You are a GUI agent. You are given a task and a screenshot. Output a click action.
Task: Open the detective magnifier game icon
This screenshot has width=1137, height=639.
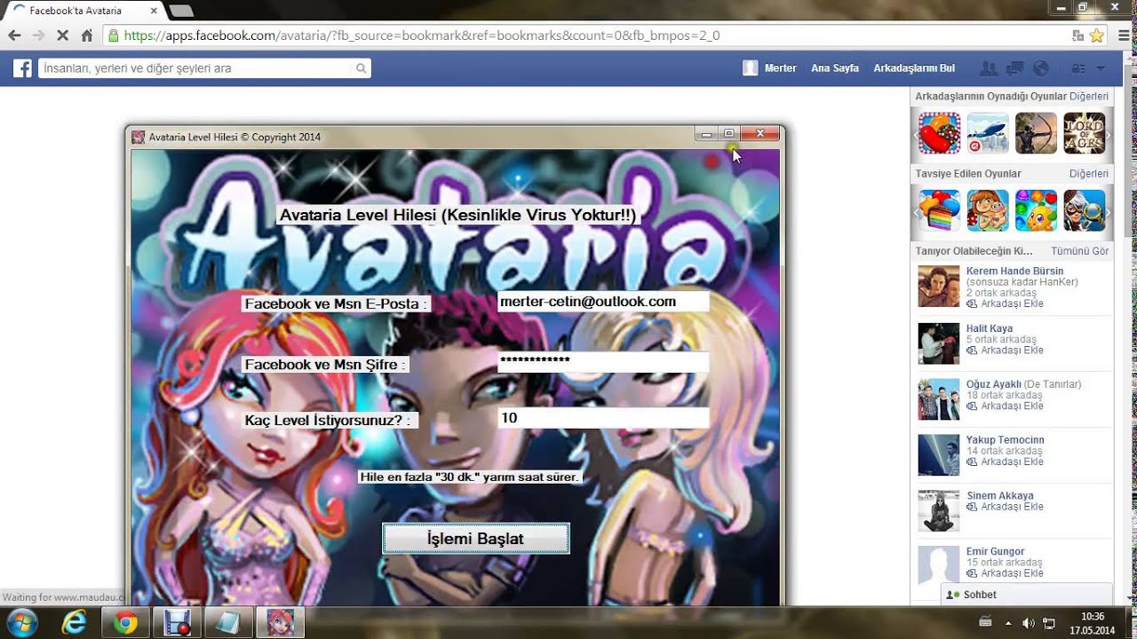(x=1084, y=210)
